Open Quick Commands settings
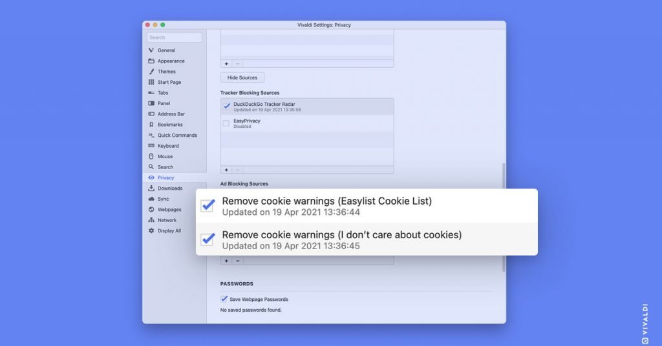Image resolution: width=662 pixels, height=346 pixels. (177, 136)
